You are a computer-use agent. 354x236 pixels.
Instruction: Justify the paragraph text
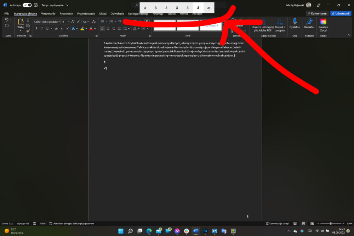[x=119, y=28]
